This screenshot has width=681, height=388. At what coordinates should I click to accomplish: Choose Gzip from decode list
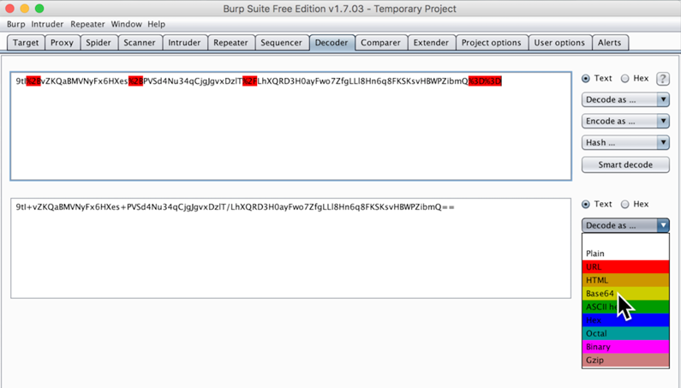[x=625, y=361]
